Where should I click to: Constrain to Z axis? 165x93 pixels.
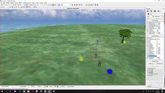[47, 5]
